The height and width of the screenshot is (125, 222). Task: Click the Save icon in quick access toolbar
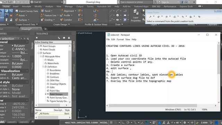coord(10,2)
